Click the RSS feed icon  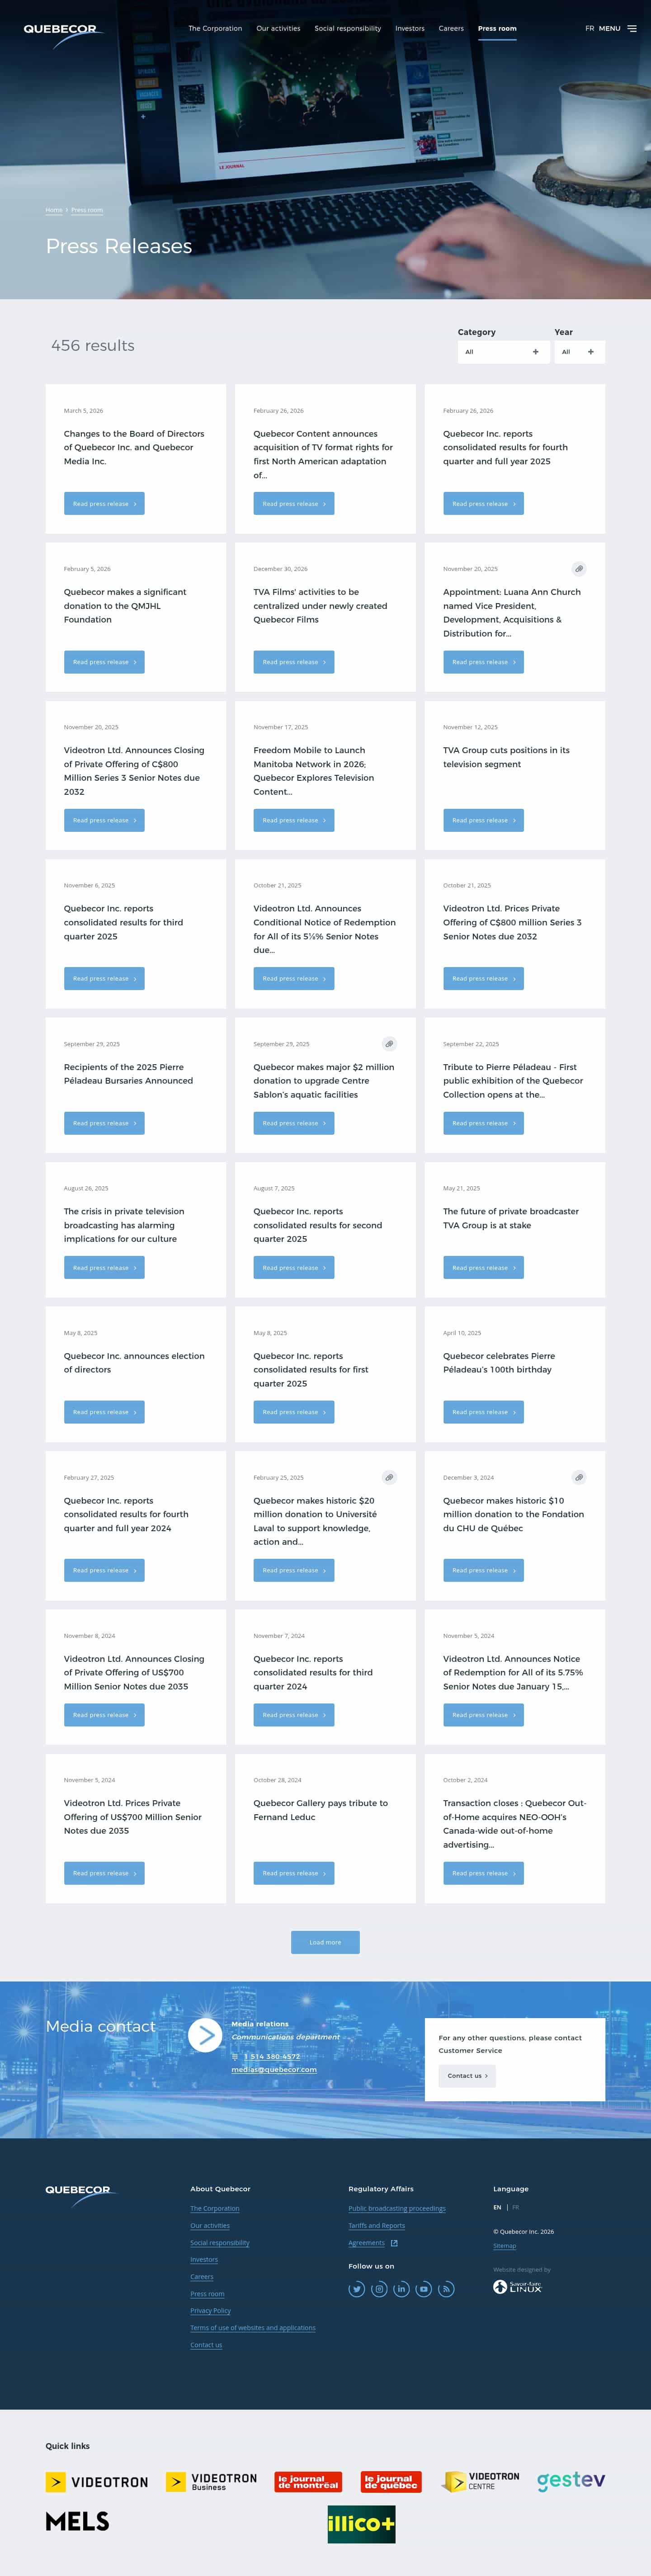[x=446, y=2289]
